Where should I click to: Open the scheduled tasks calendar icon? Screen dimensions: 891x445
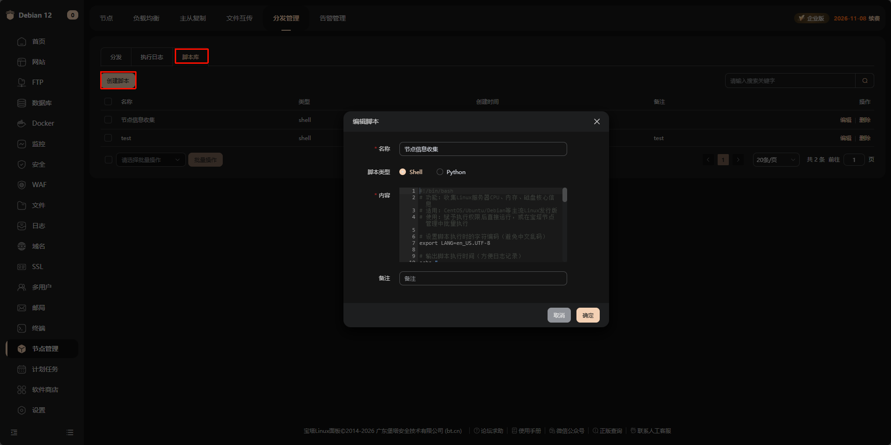click(x=21, y=369)
